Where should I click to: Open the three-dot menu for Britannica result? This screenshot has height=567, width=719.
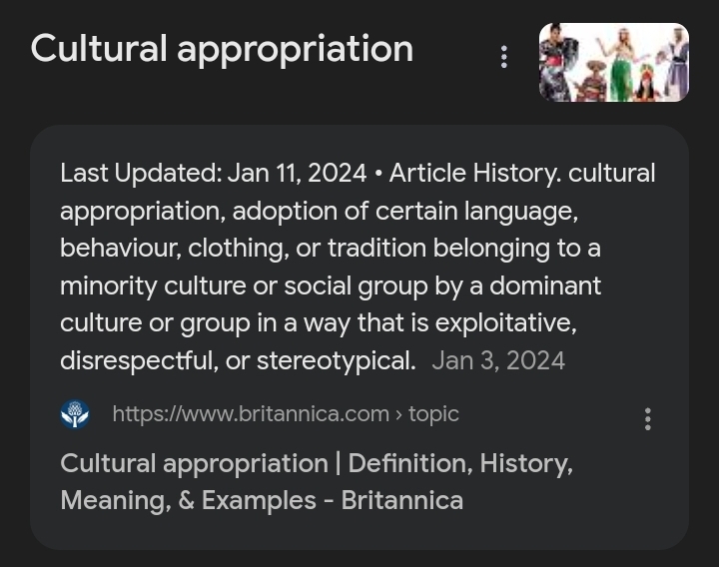(x=648, y=419)
